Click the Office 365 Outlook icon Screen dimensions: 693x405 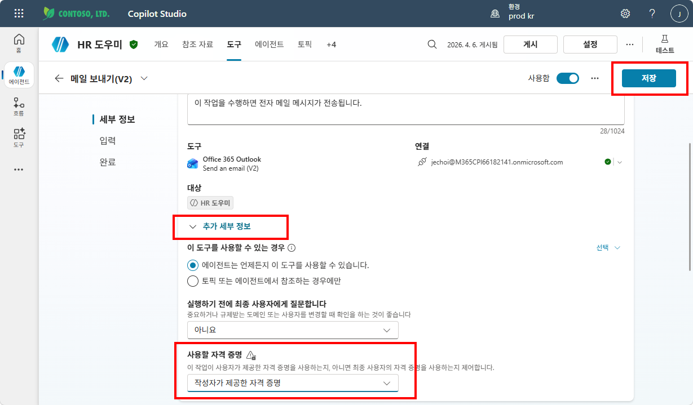click(193, 163)
